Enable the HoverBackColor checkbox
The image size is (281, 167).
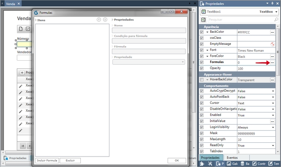(x=202, y=80)
